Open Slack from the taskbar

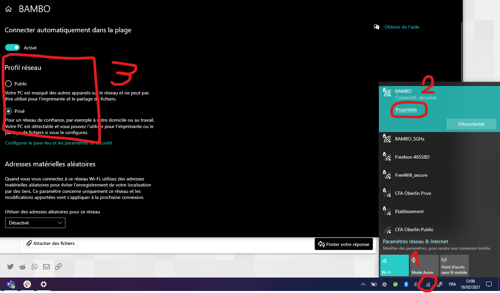point(27,284)
